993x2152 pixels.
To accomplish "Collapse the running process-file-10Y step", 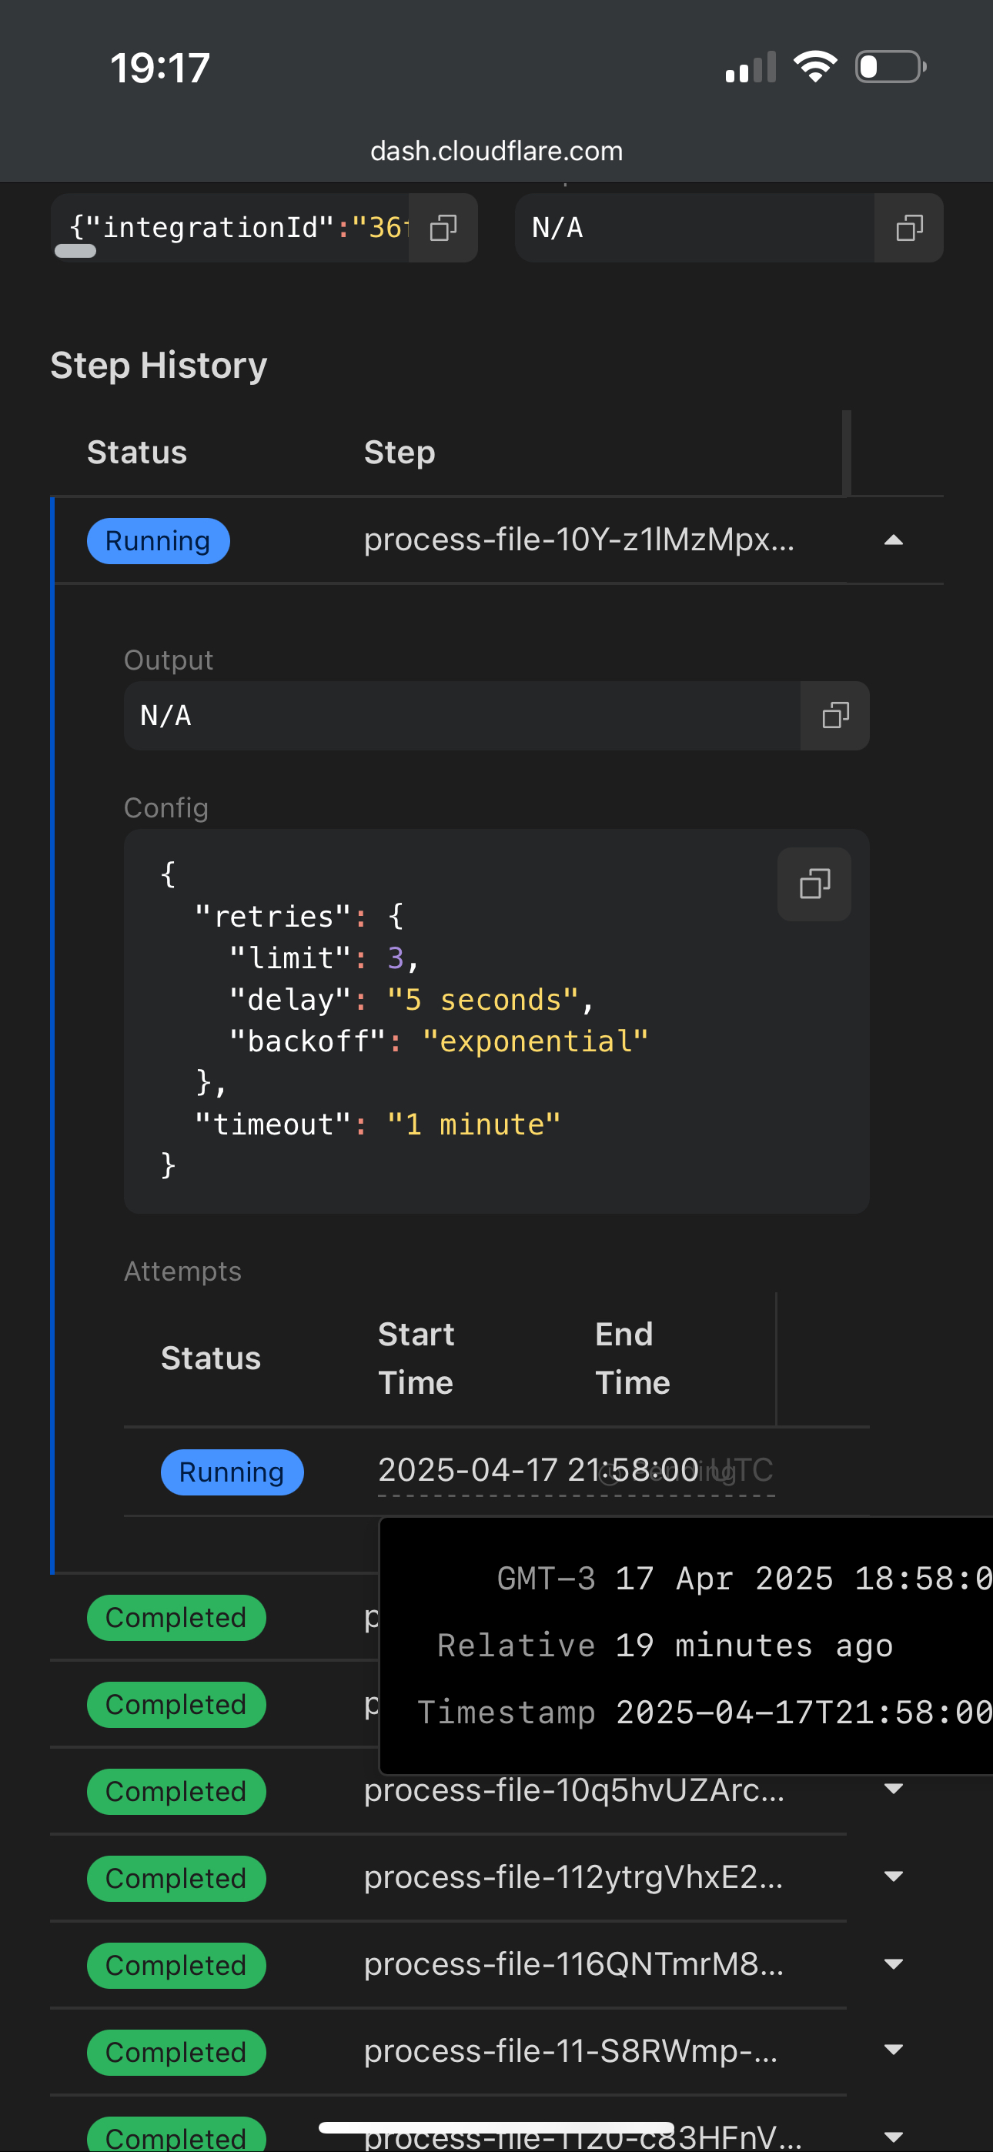I will 894,540.
